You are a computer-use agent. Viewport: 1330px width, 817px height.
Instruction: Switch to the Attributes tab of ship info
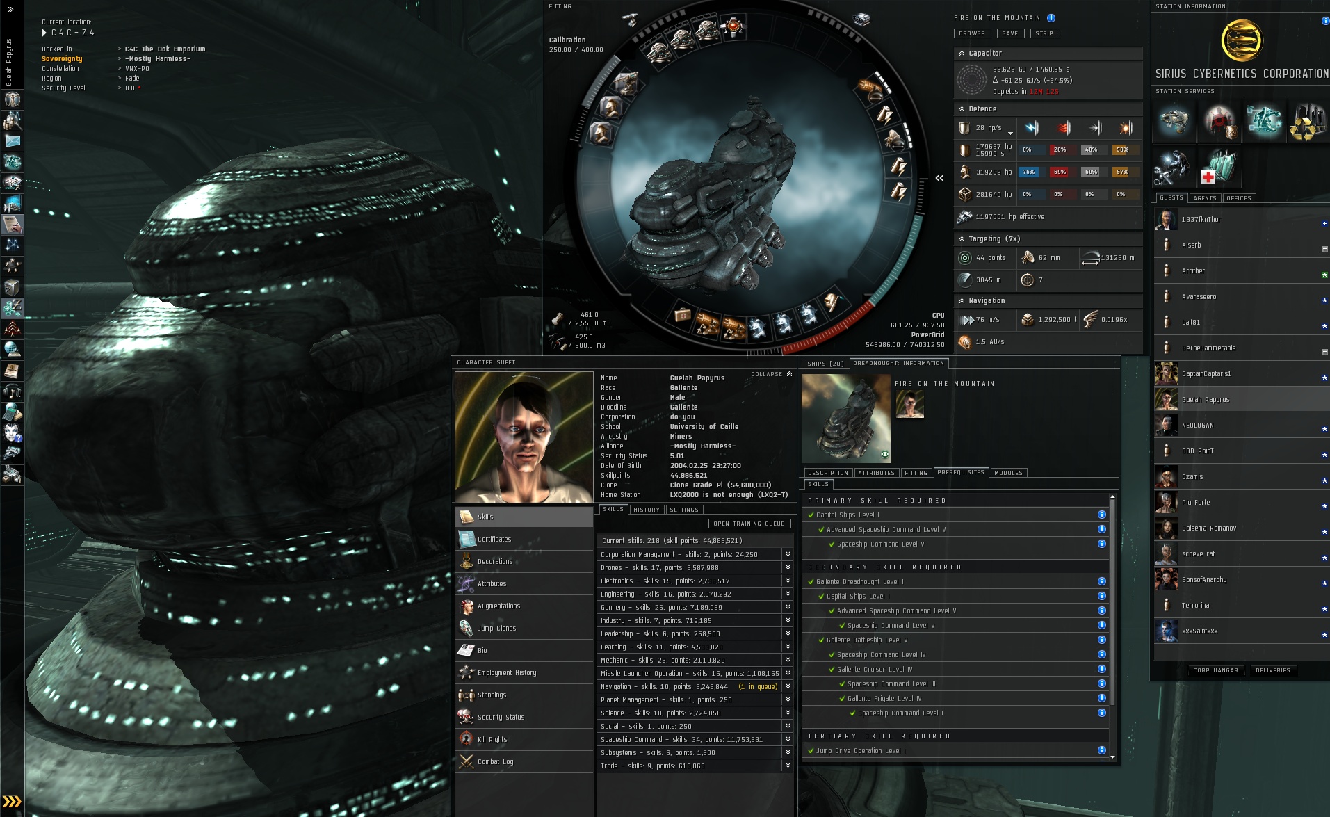[876, 473]
